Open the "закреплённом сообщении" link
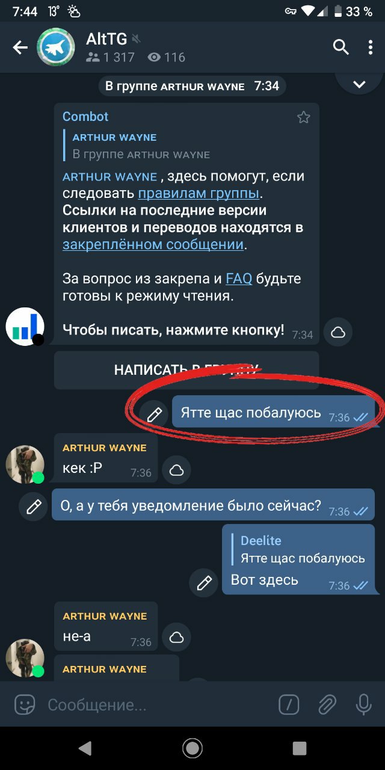 [x=153, y=244]
